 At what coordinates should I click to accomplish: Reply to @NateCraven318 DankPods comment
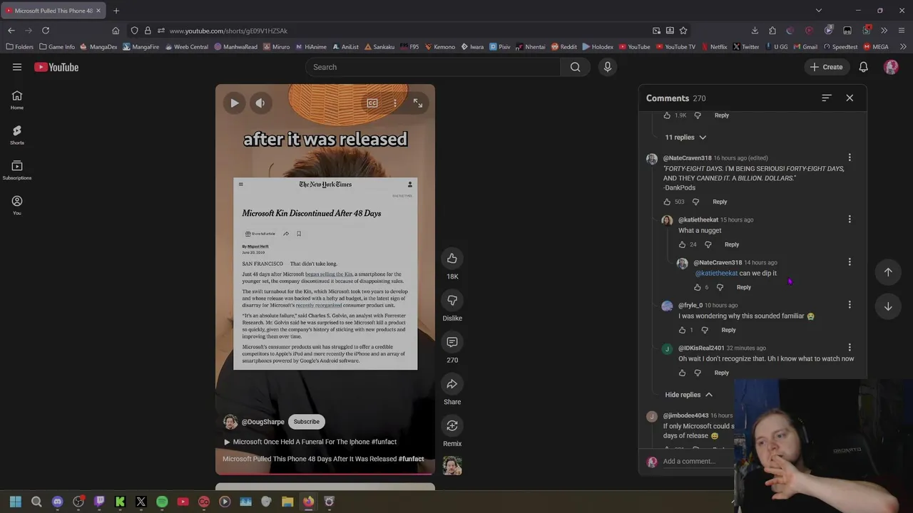coord(720,202)
